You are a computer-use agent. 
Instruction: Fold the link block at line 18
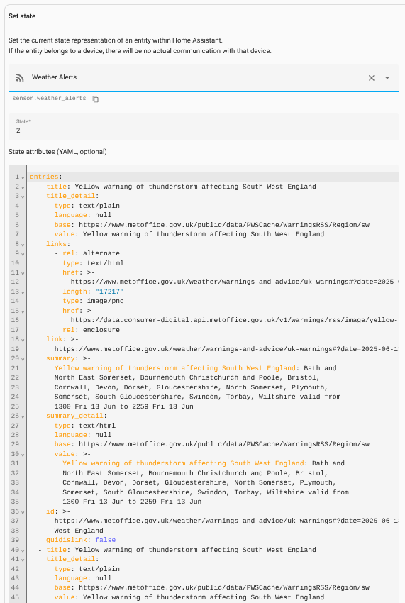23,340
